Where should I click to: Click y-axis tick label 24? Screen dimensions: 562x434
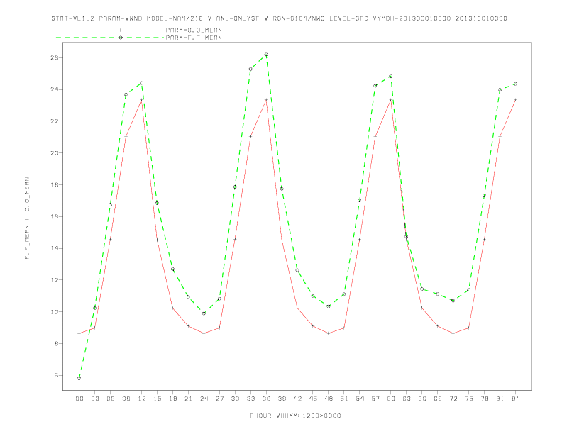tap(55, 89)
